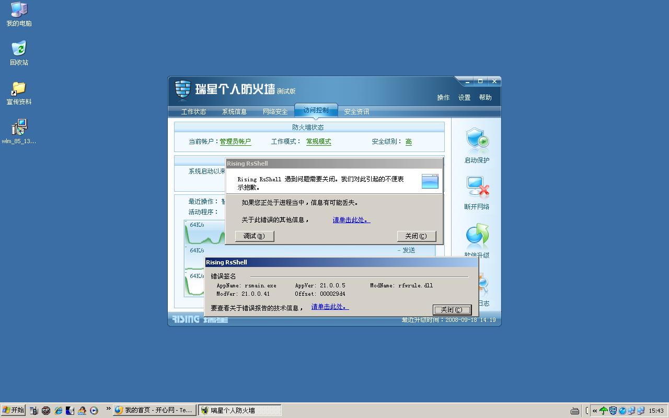The image size is (669, 418).
Task: Expand quick launch overflow chevron
Action: 108,409
